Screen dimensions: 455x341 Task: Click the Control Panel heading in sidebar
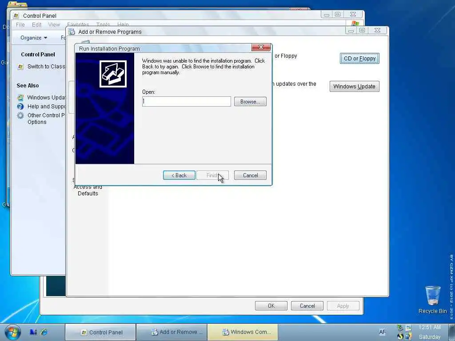pos(38,55)
